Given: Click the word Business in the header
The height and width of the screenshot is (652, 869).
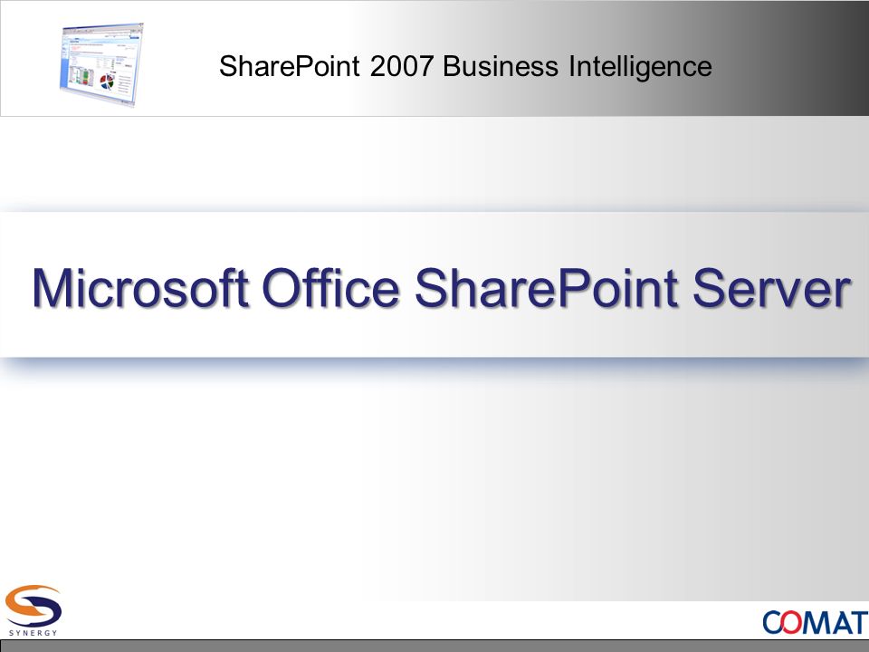Looking at the screenshot, I should pos(501,66).
